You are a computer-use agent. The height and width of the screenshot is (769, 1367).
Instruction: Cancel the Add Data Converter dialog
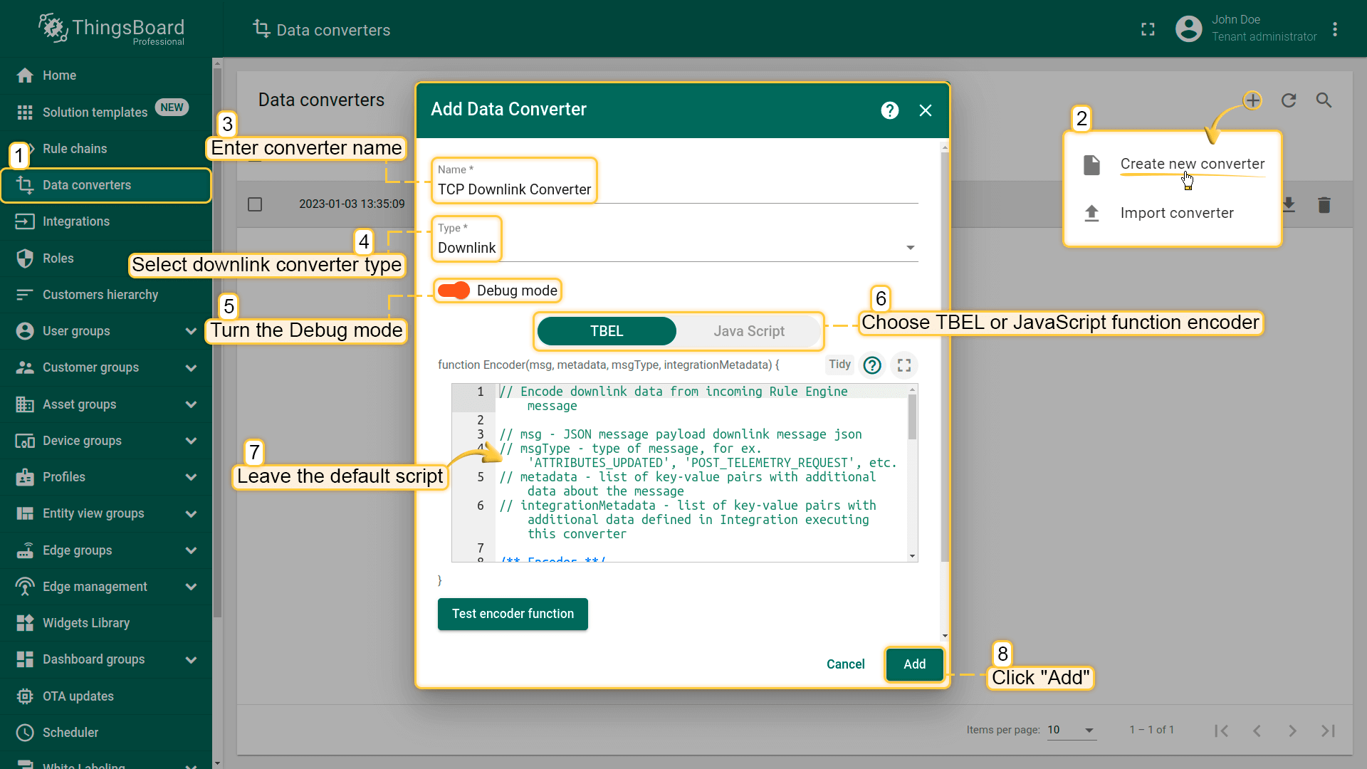(845, 664)
